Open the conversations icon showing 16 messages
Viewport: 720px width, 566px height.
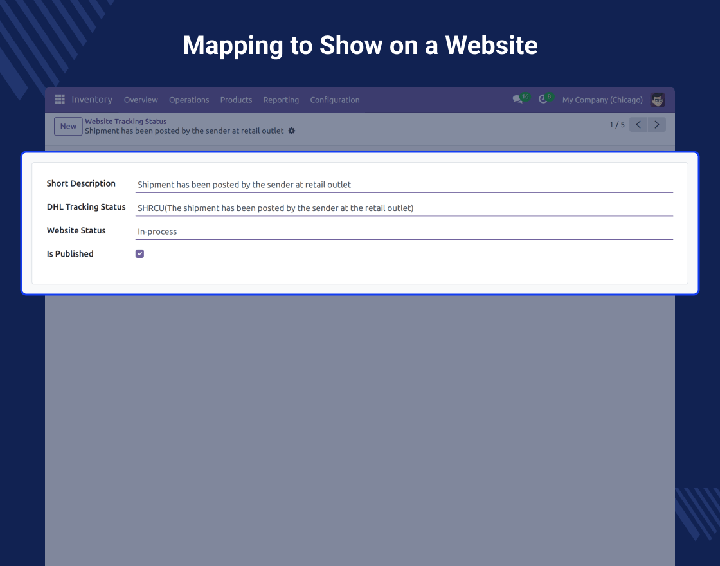point(518,100)
